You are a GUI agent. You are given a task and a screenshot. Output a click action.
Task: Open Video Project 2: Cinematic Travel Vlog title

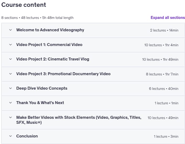tap(53, 59)
